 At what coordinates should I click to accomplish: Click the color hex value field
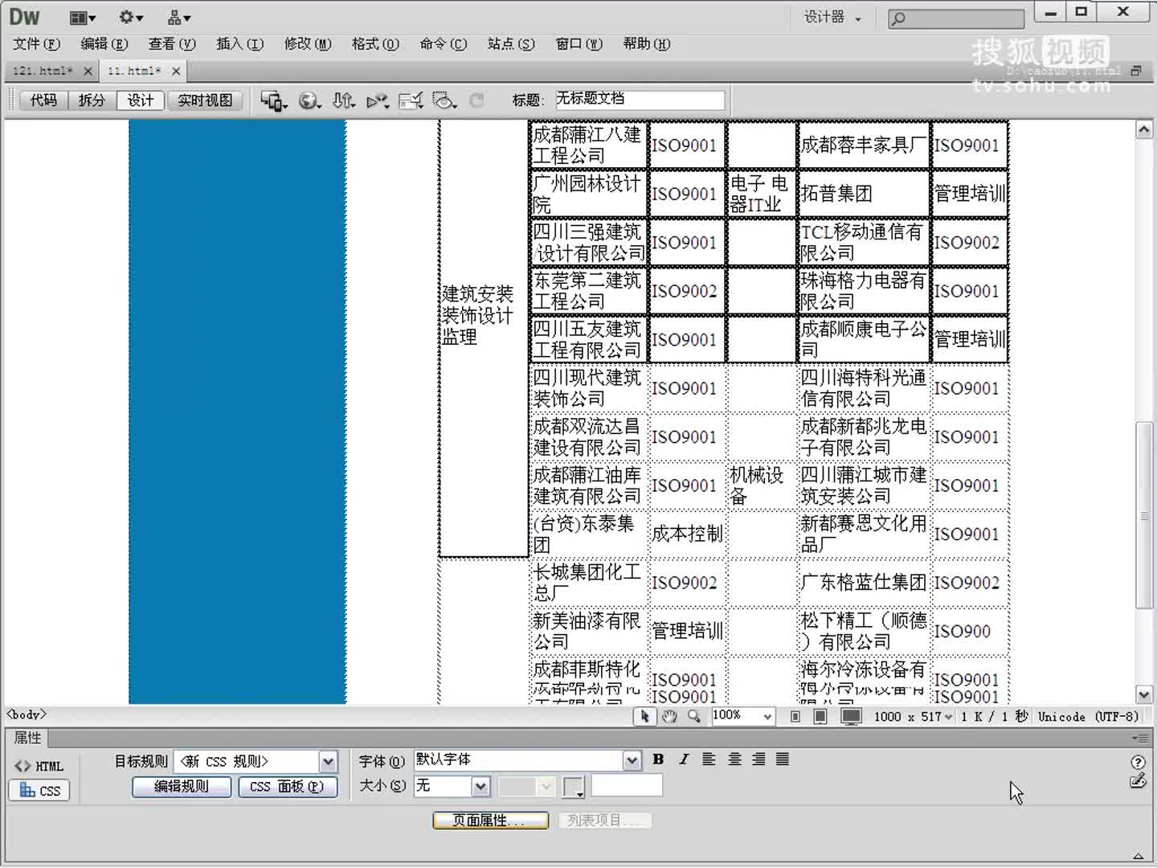click(x=627, y=785)
